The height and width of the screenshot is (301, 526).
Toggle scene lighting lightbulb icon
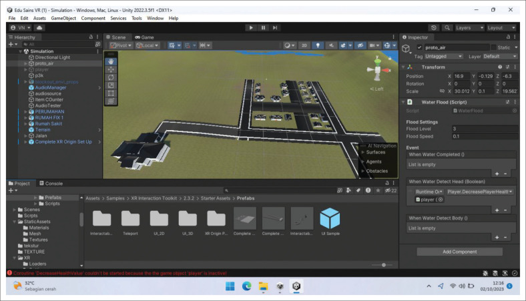coord(318,45)
